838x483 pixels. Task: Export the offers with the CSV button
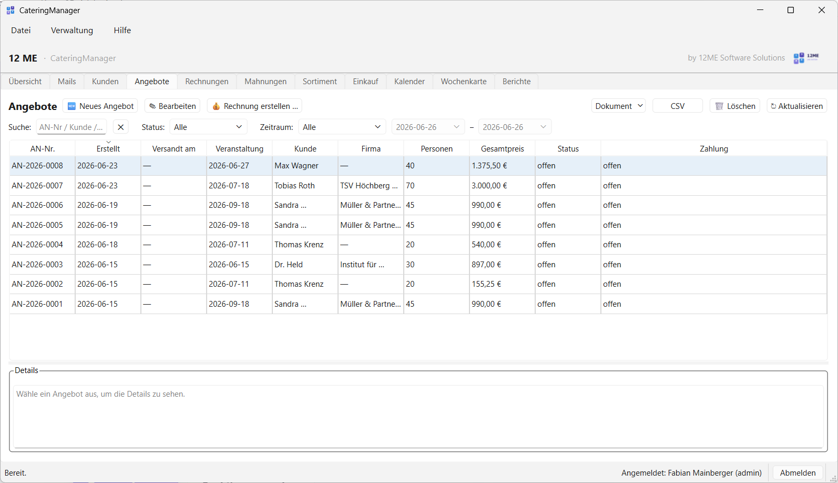678,106
